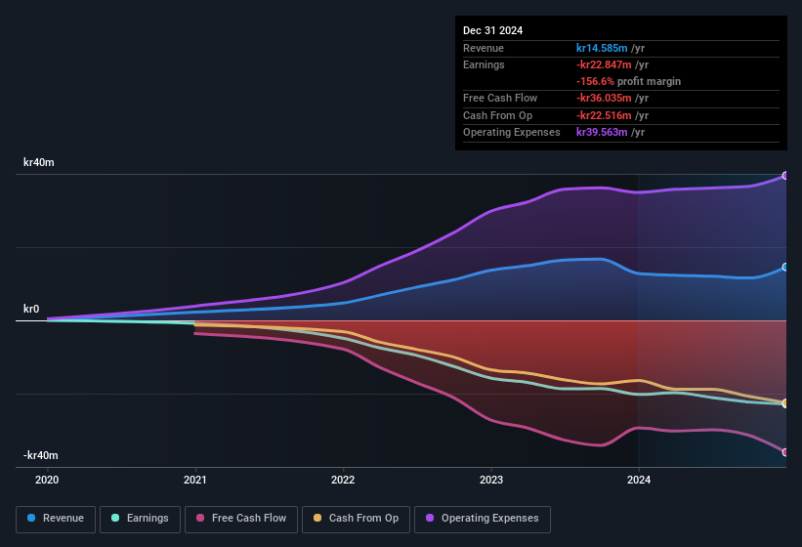Image resolution: width=802 pixels, height=547 pixels.
Task: Click the purple Operating Expenses endpoint marker
Action: tap(785, 176)
